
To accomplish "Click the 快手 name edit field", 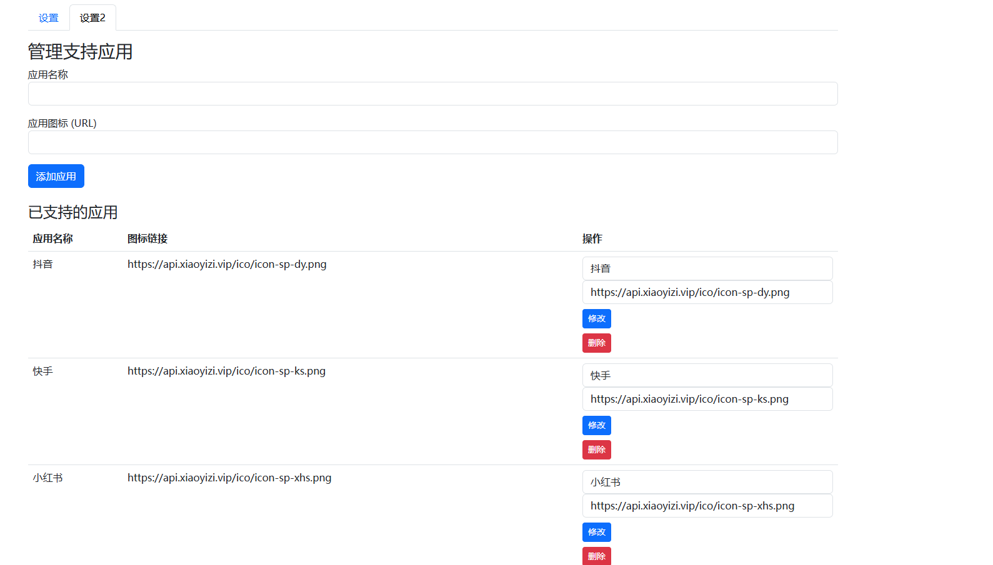I will [707, 375].
